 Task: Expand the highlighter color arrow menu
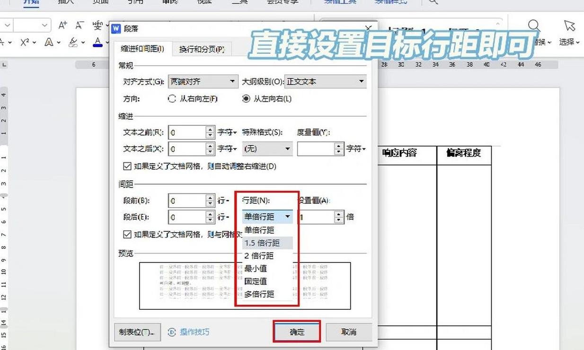click(83, 43)
